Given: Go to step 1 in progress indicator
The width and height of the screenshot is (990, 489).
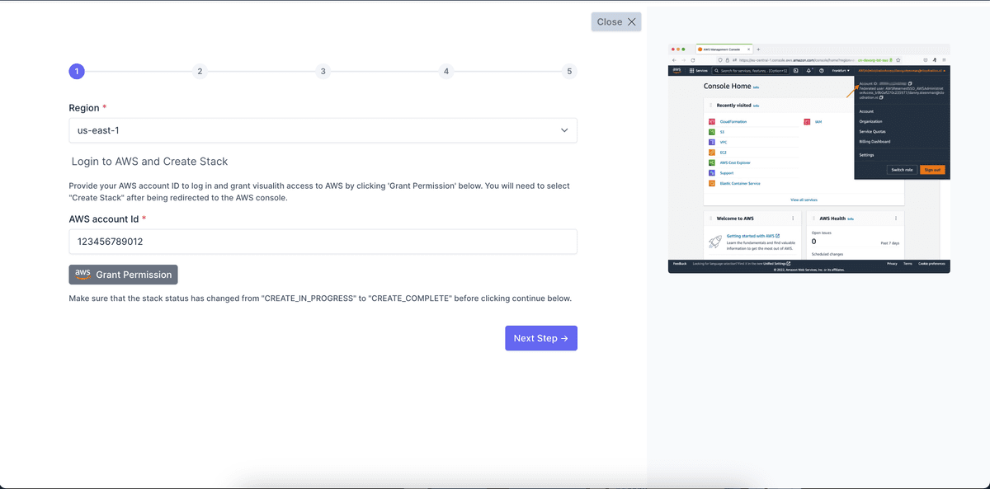Looking at the screenshot, I should 76,72.
